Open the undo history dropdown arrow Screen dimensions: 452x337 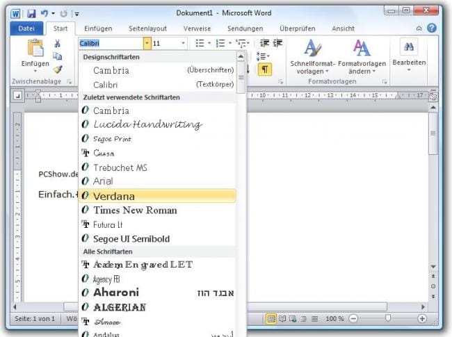tap(53, 13)
